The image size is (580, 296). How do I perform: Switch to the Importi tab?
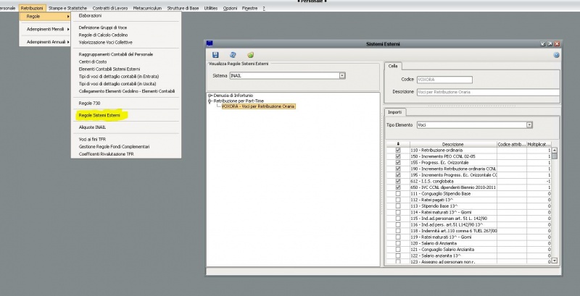pos(395,112)
